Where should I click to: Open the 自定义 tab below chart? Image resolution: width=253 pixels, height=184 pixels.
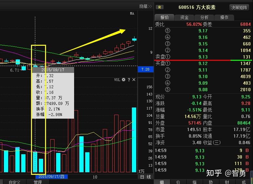click(x=14, y=182)
